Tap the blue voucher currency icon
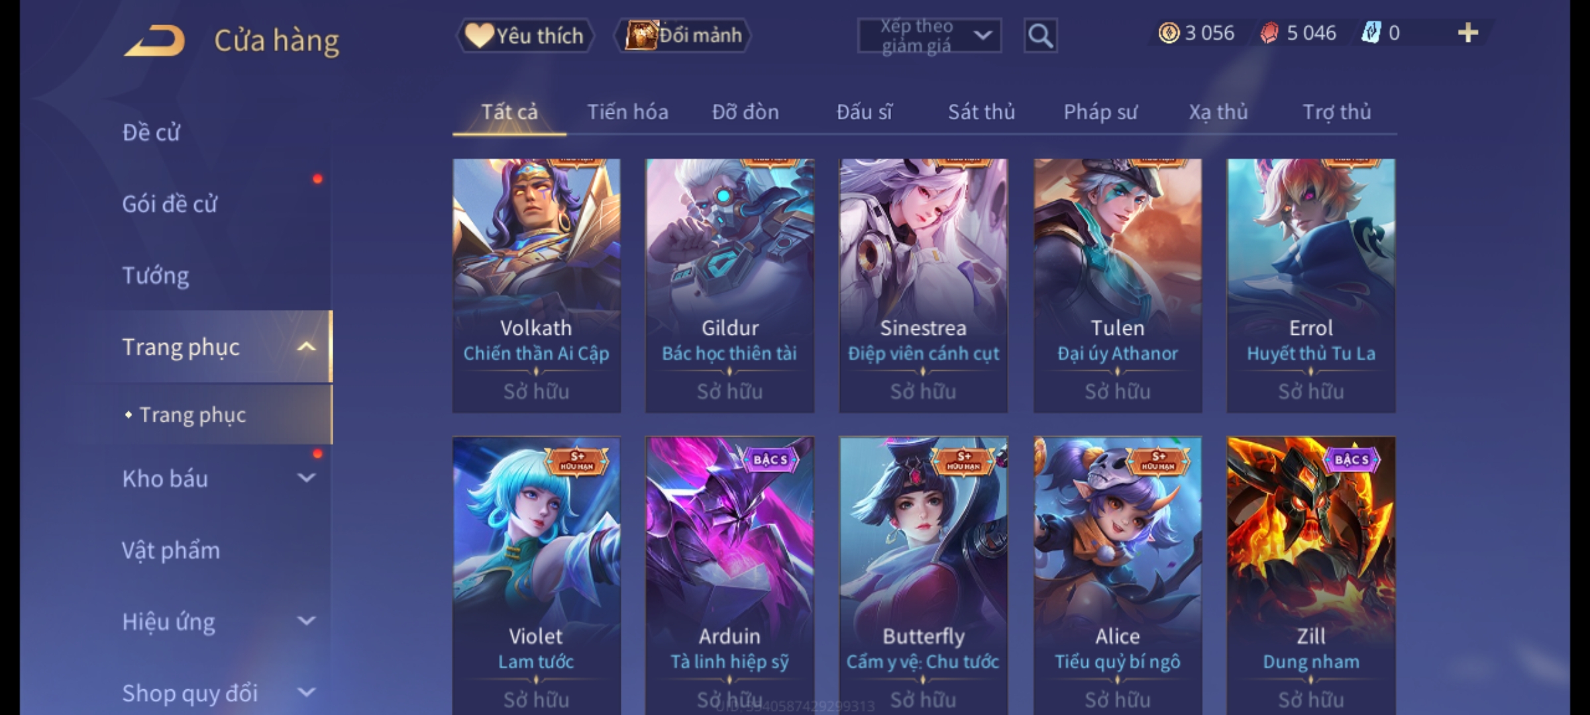This screenshot has height=715, width=1590. click(1370, 33)
